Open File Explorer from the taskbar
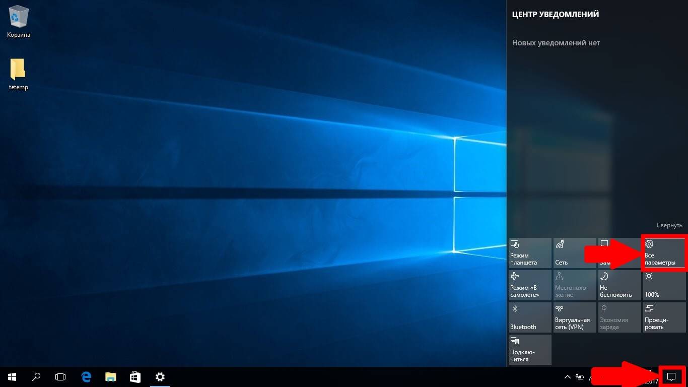 [111, 376]
